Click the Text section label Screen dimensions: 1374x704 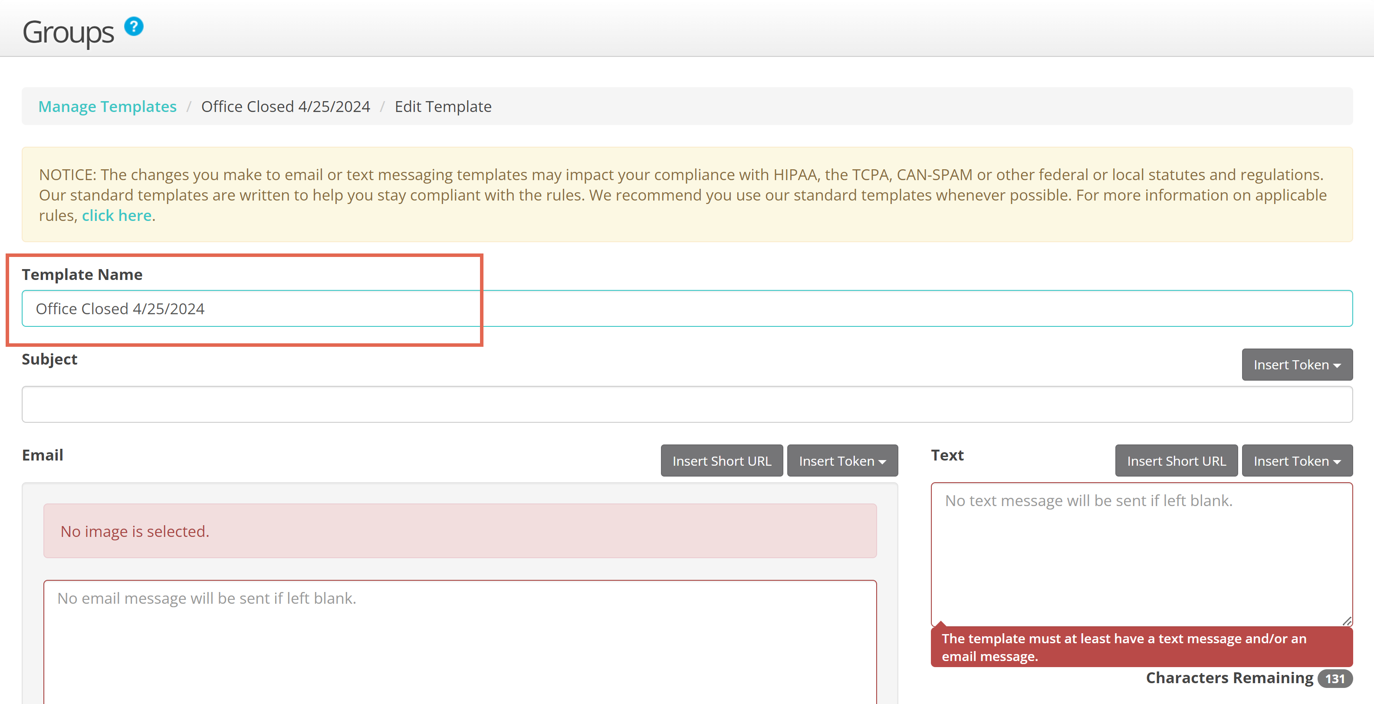pos(947,455)
